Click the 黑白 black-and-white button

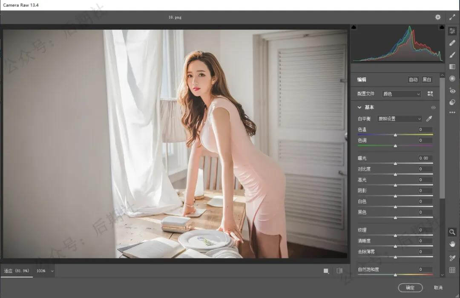(x=426, y=79)
